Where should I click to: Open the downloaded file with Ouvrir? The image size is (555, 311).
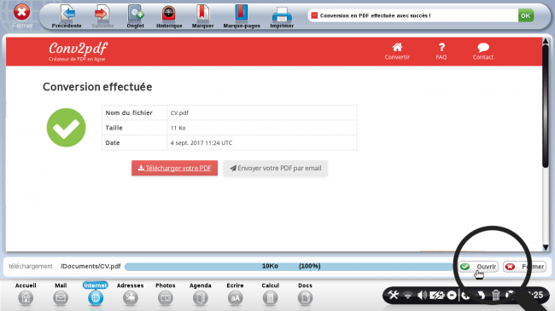(478, 267)
